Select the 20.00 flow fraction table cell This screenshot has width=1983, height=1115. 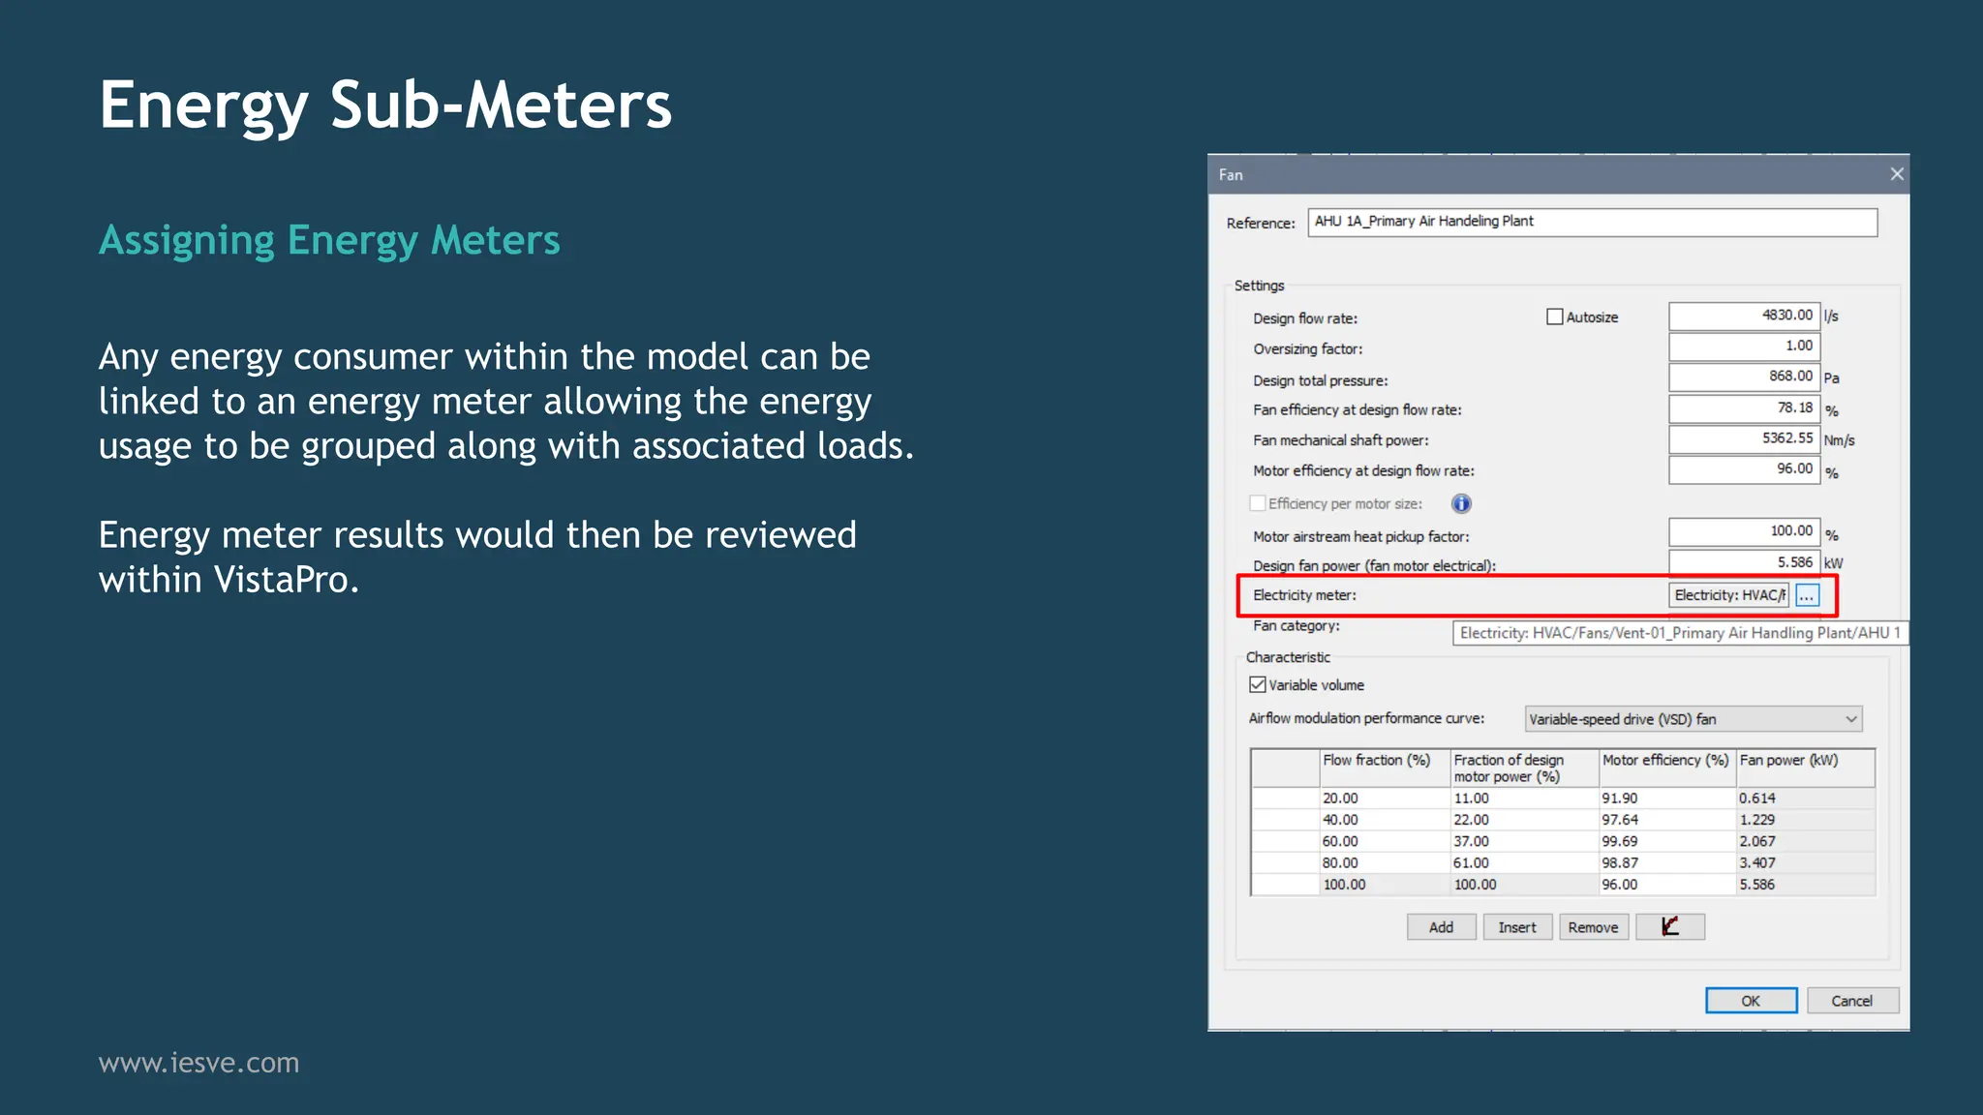(1383, 799)
